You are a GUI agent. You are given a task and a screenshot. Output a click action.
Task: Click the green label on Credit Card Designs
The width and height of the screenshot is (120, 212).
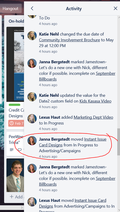click(15, 105)
